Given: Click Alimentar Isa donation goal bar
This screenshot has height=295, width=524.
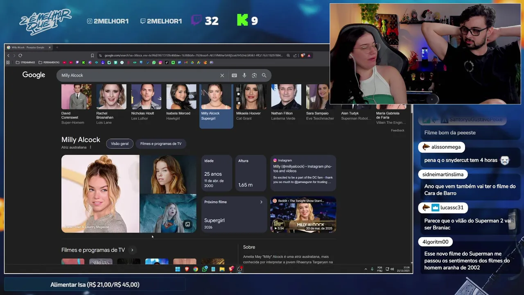Looking at the screenshot, I should 95,284.
